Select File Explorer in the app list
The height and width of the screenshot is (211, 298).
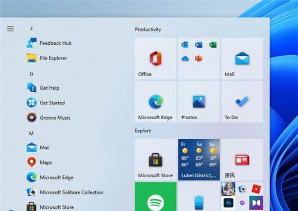pos(47,58)
